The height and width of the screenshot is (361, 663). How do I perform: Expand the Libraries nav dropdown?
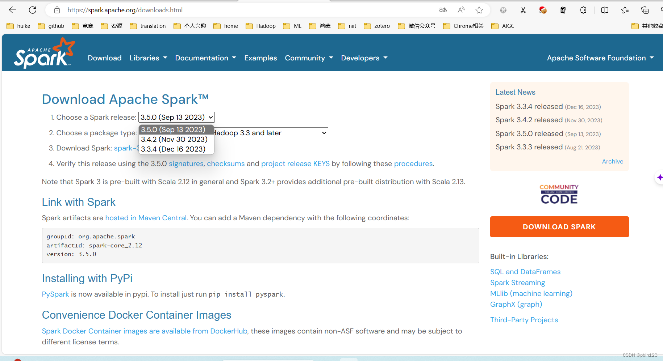pos(148,58)
